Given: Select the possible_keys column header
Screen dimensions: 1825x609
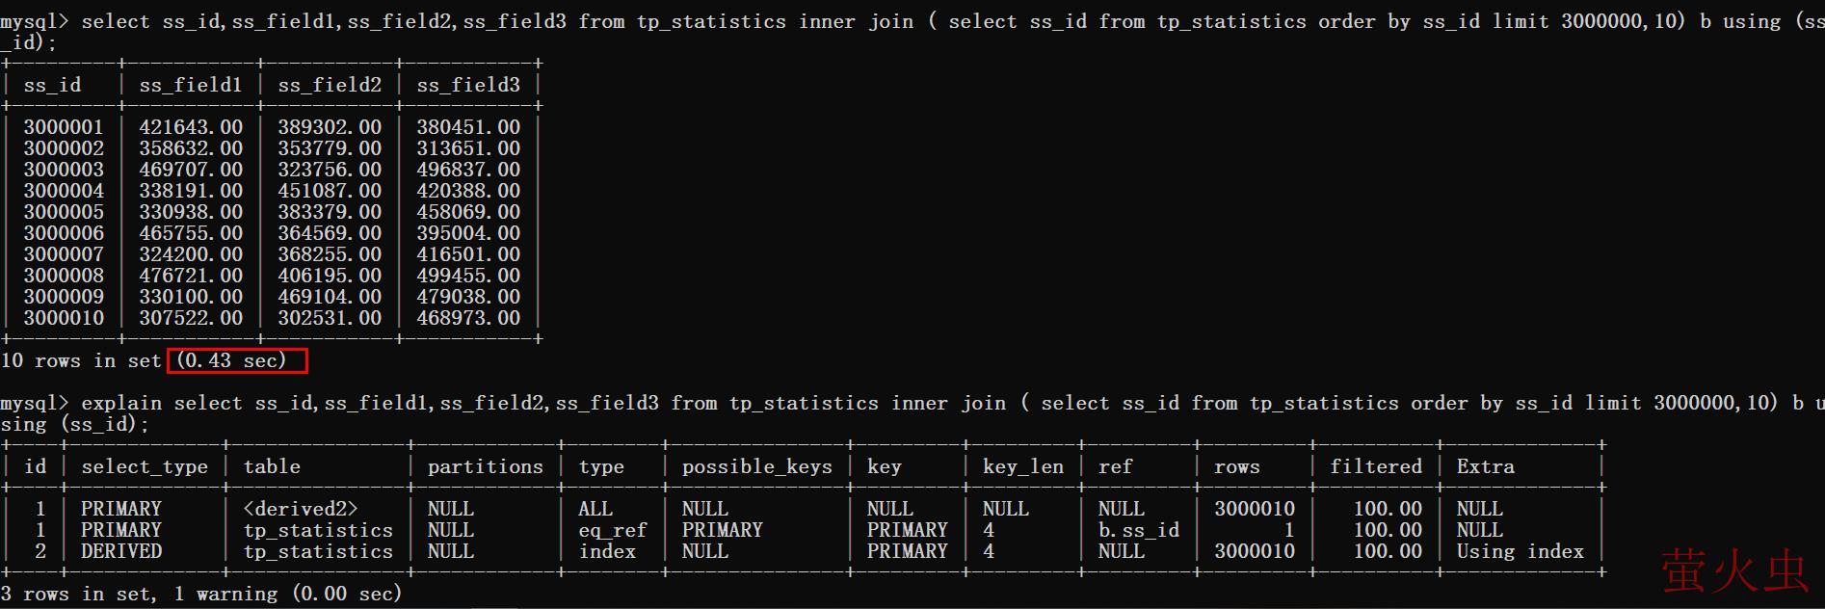Looking at the screenshot, I should click(756, 467).
